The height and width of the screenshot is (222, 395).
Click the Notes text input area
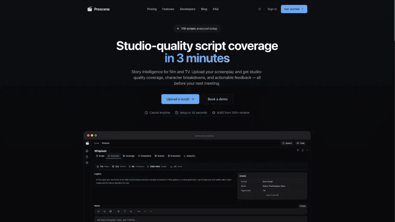(x=201, y=219)
